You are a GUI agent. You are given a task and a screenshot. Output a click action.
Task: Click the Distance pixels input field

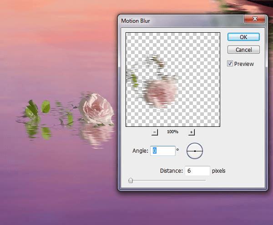point(197,171)
